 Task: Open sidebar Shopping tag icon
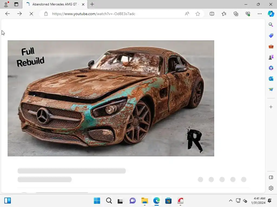[271, 35]
